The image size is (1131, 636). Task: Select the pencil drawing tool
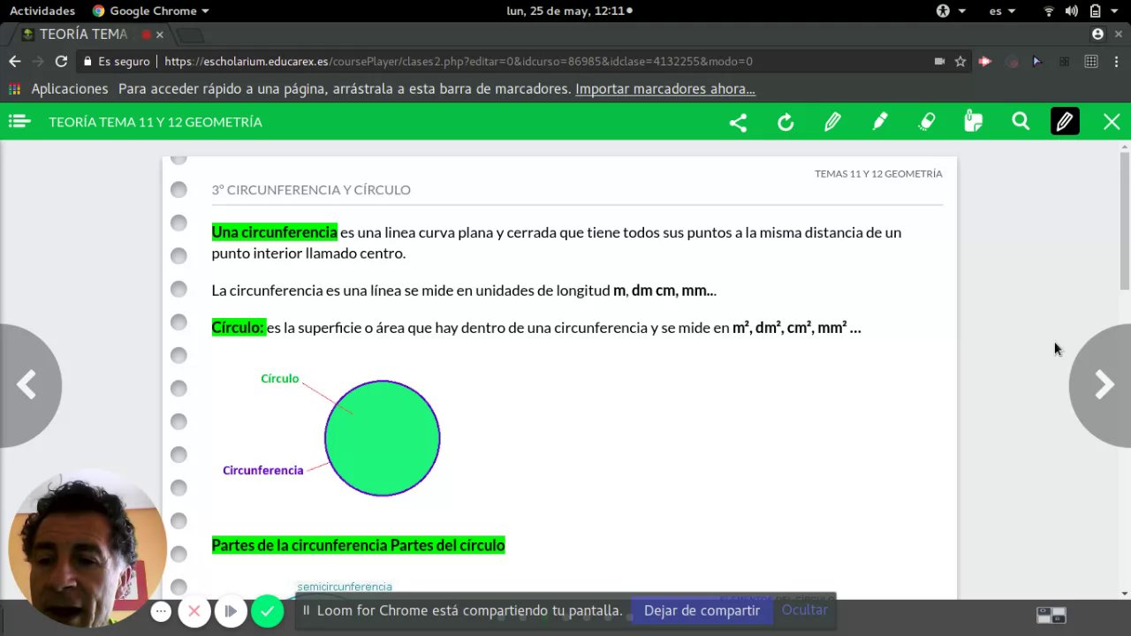(832, 122)
